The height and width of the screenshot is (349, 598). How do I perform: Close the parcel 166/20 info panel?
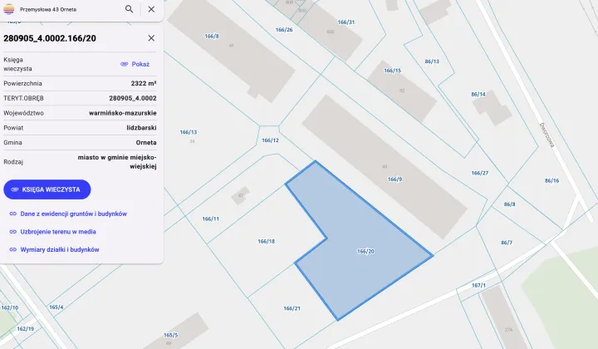tap(151, 38)
